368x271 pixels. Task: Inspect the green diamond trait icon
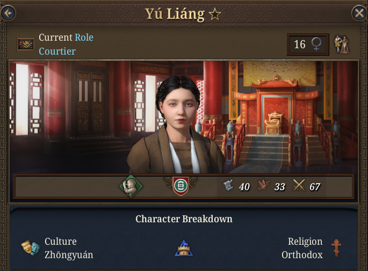[x=131, y=186]
